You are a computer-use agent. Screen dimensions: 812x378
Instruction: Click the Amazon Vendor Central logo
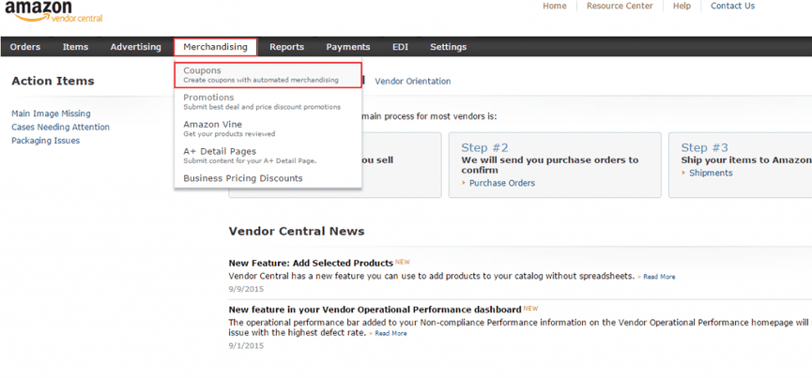pyautogui.click(x=54, y=12)
